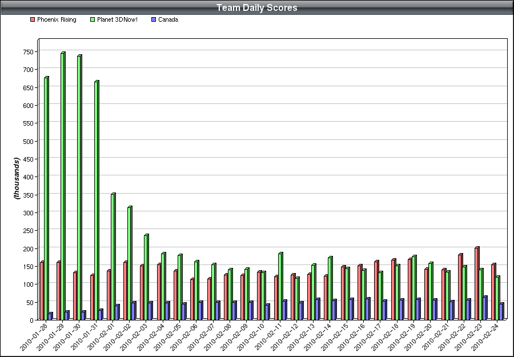Select the blue Canada bar for 2010-02-23

click(485, 308)
